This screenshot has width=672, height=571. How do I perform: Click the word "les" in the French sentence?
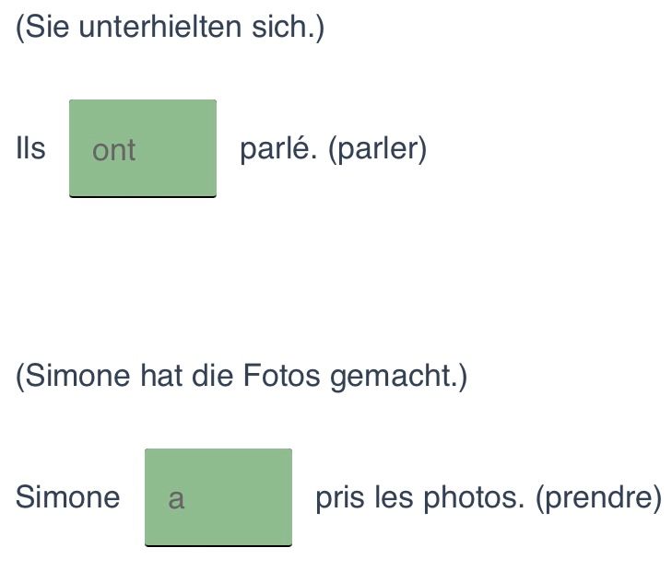[394, 498]
